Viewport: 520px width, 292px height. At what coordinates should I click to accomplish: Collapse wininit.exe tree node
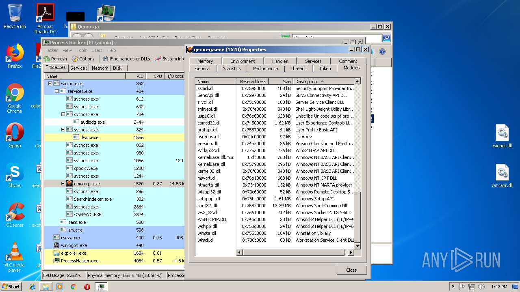click(50, 84)
